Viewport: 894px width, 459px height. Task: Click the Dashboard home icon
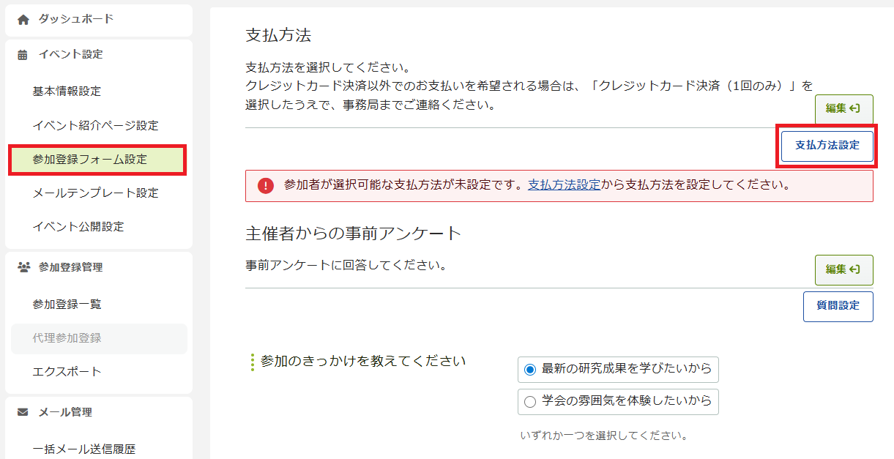click(x=23, y=20)
